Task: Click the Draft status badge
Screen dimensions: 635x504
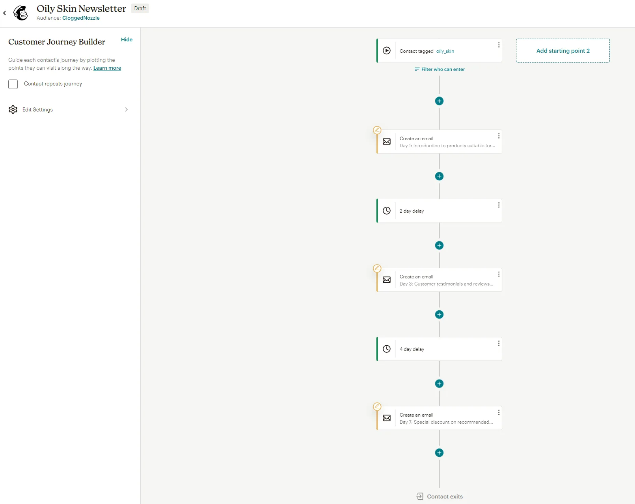Action: [x=140, y=8]
